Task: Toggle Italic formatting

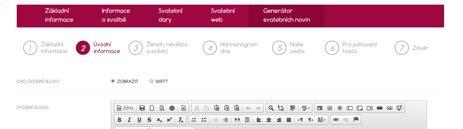Action: point(129,120)
